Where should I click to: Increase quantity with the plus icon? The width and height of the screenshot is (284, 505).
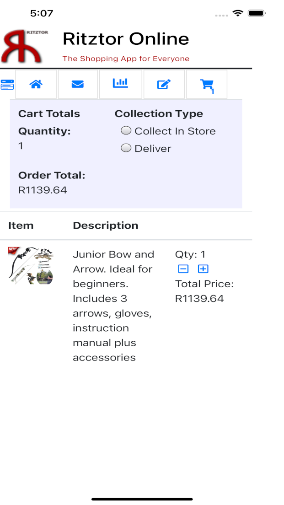(x=203, y=269)
